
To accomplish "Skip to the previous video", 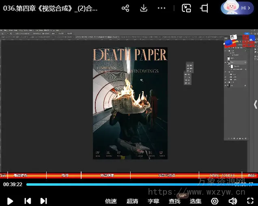I will point(28,201).
